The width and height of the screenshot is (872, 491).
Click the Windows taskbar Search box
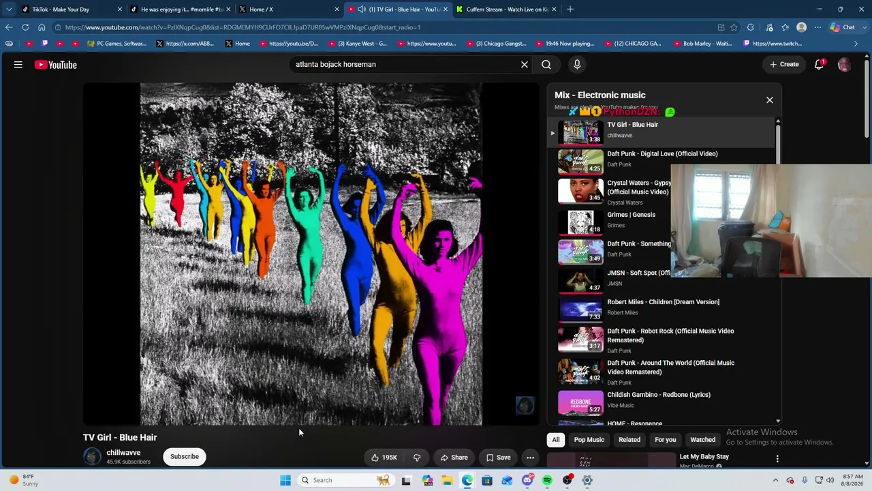(346, 480)
